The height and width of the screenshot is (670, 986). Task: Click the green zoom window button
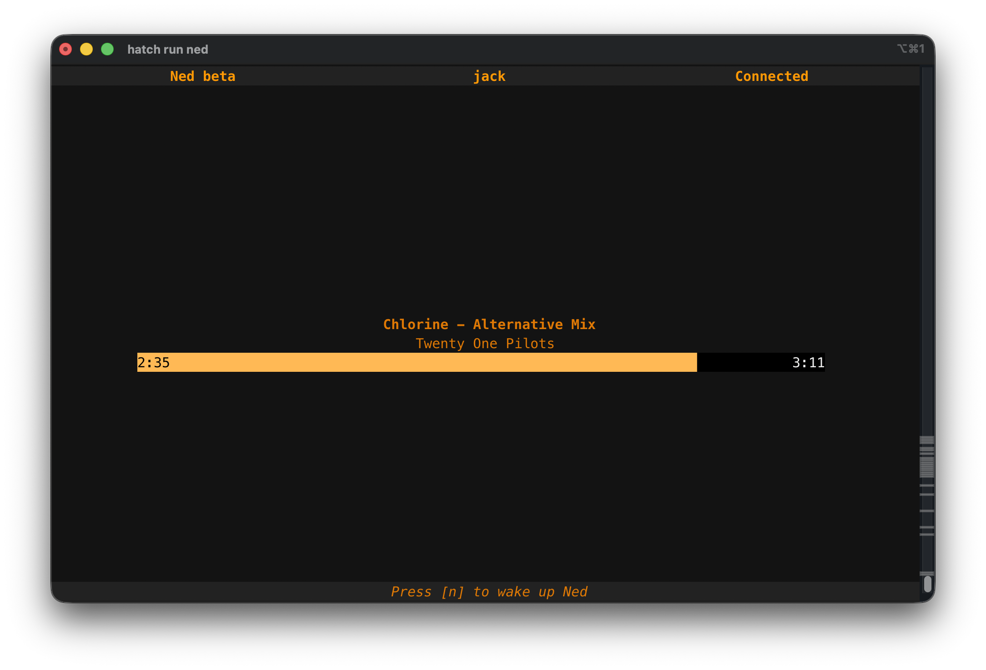[107, 49]
